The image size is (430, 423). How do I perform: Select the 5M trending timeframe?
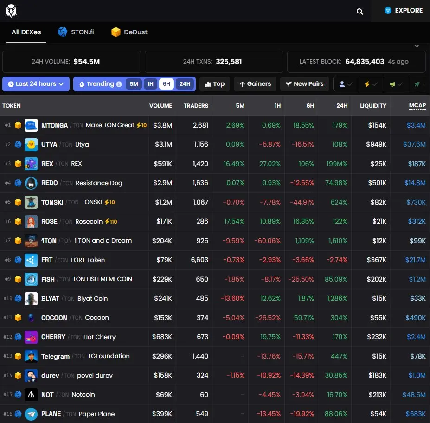(134, 84)
